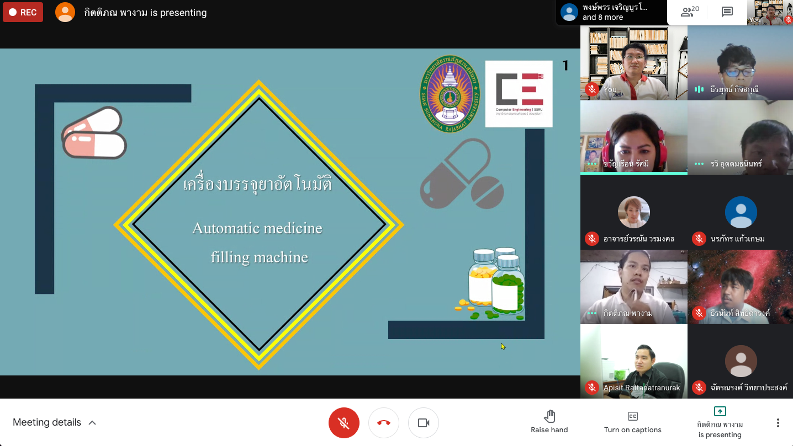793x446 pixels.
Task: Hang up with the leave call button
Action: [x=384, y=423]
